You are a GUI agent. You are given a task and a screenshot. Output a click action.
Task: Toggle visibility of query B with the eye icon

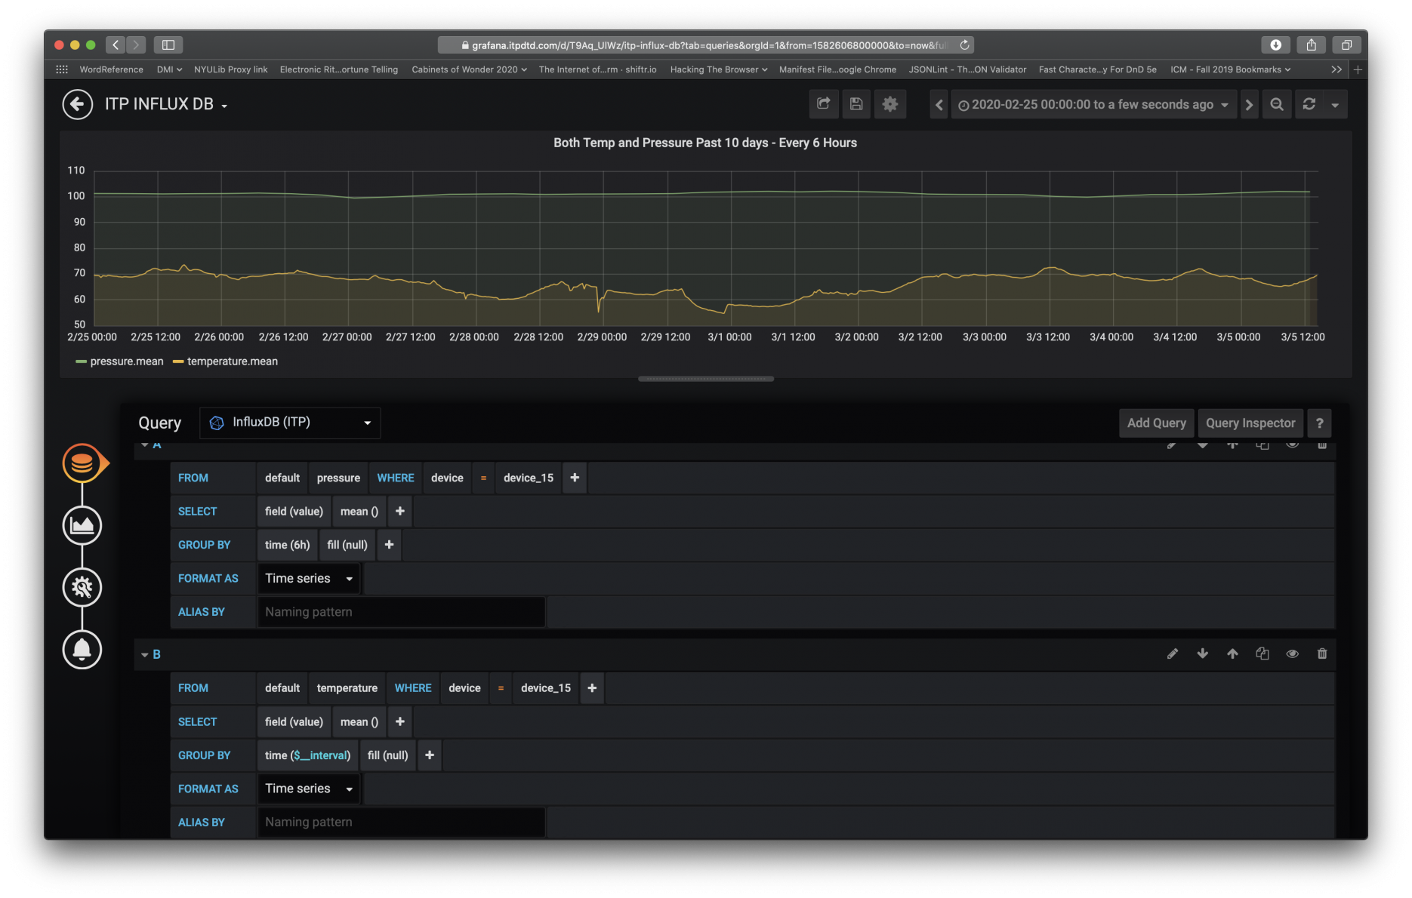click(1293, 654)
